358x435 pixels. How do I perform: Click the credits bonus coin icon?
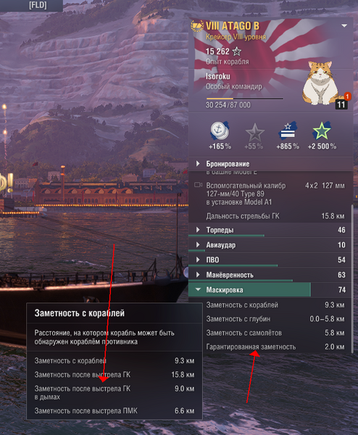(x=220, y=130)
